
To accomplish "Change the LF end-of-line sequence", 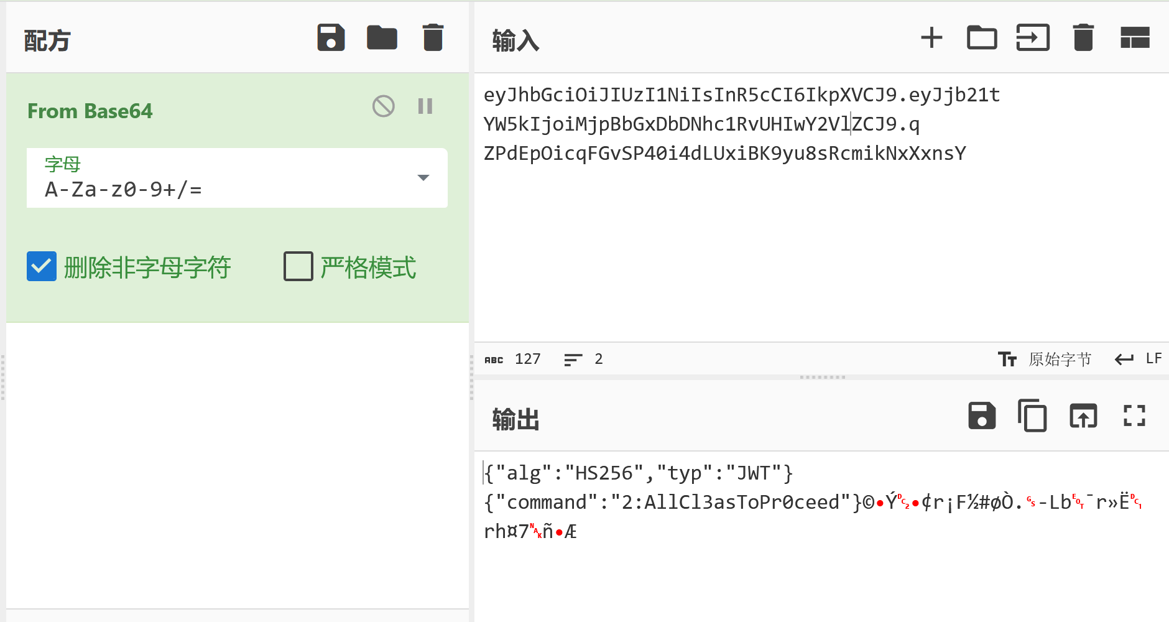I will (1138, 359).
